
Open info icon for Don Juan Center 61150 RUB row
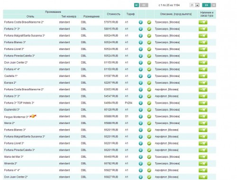click(x=141, y=63)
